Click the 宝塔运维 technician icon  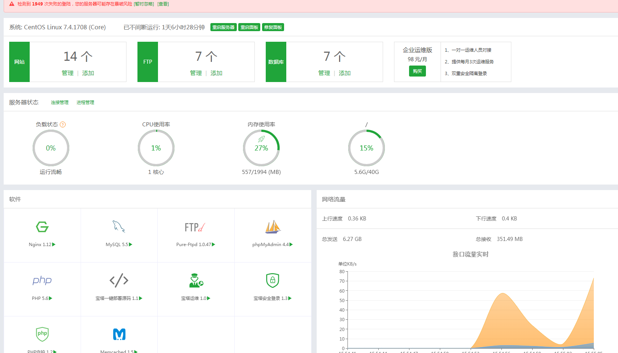coord(196,280)
